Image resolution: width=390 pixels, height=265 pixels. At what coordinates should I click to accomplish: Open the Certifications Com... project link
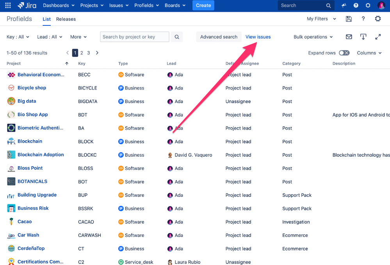tap(41, 261)
